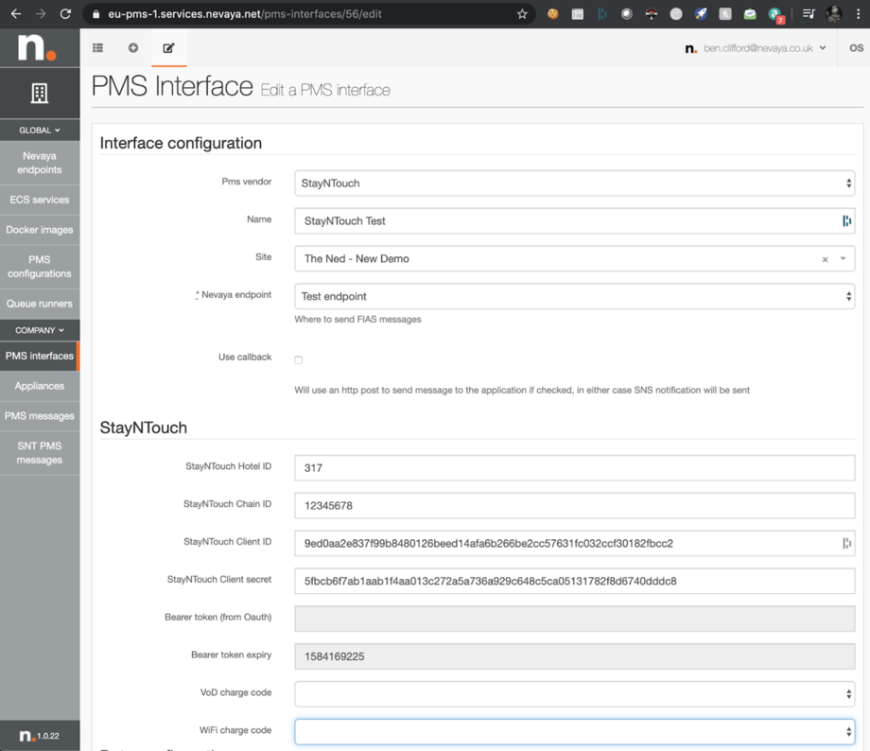Open Docker images page
The height and width of the screenshot is (751, 870).
(x=40, y=230)
